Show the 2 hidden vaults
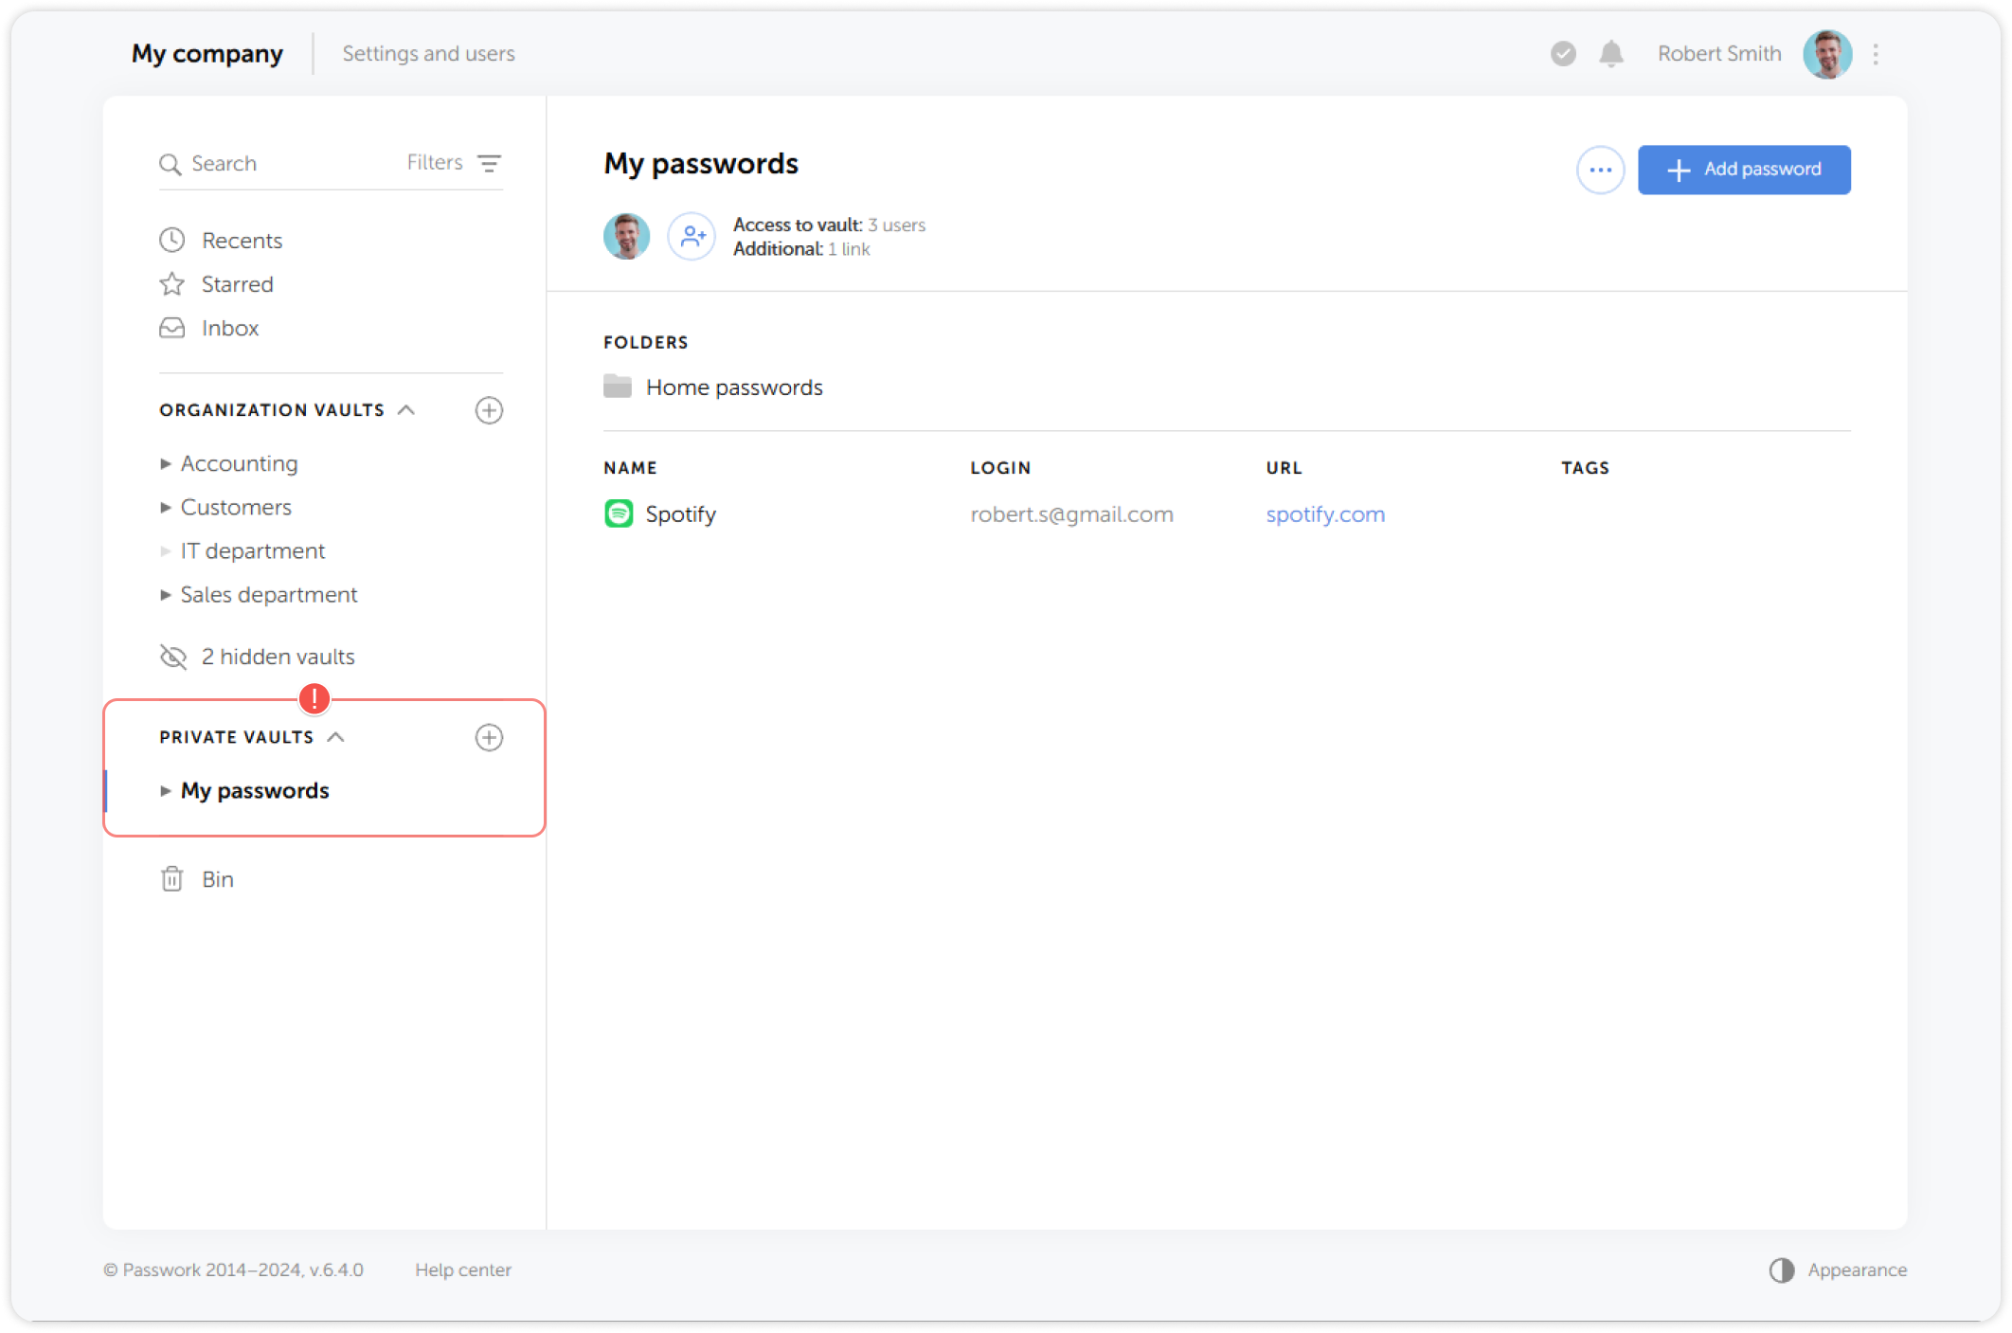The width and height of the screenshot is (2012, 1333). coord(277,657)
